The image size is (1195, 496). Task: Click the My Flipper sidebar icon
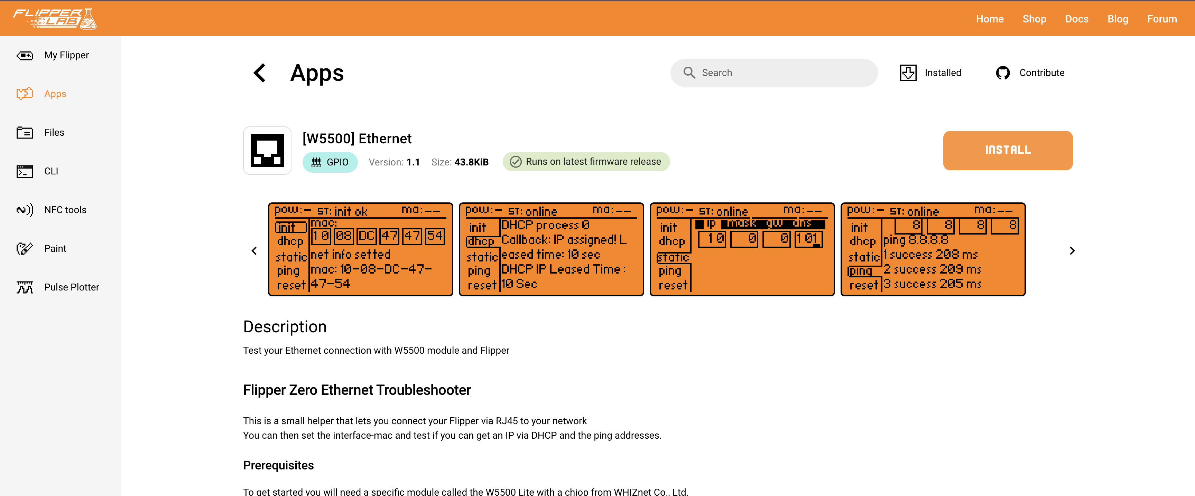click(x=25, y=55)
